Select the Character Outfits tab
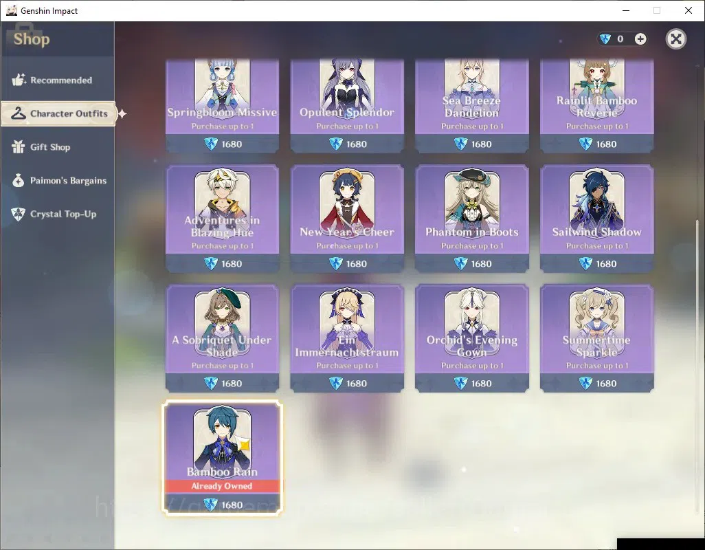Image resolution: width=705 pixels, height=550 pixels. [58, 113]
